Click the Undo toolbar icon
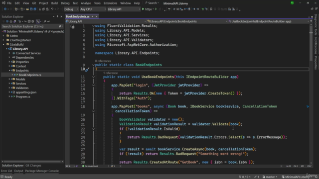 [52, 9]
